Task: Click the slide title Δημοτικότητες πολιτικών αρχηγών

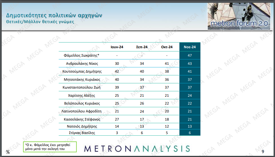Action: pos(54,15)
